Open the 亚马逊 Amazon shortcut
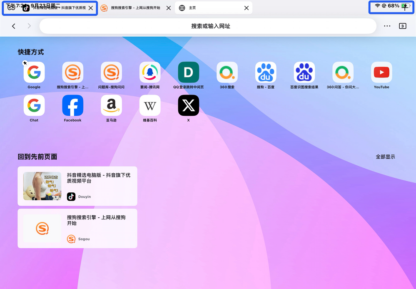This screenshot has height=289, width=416. 111,106
